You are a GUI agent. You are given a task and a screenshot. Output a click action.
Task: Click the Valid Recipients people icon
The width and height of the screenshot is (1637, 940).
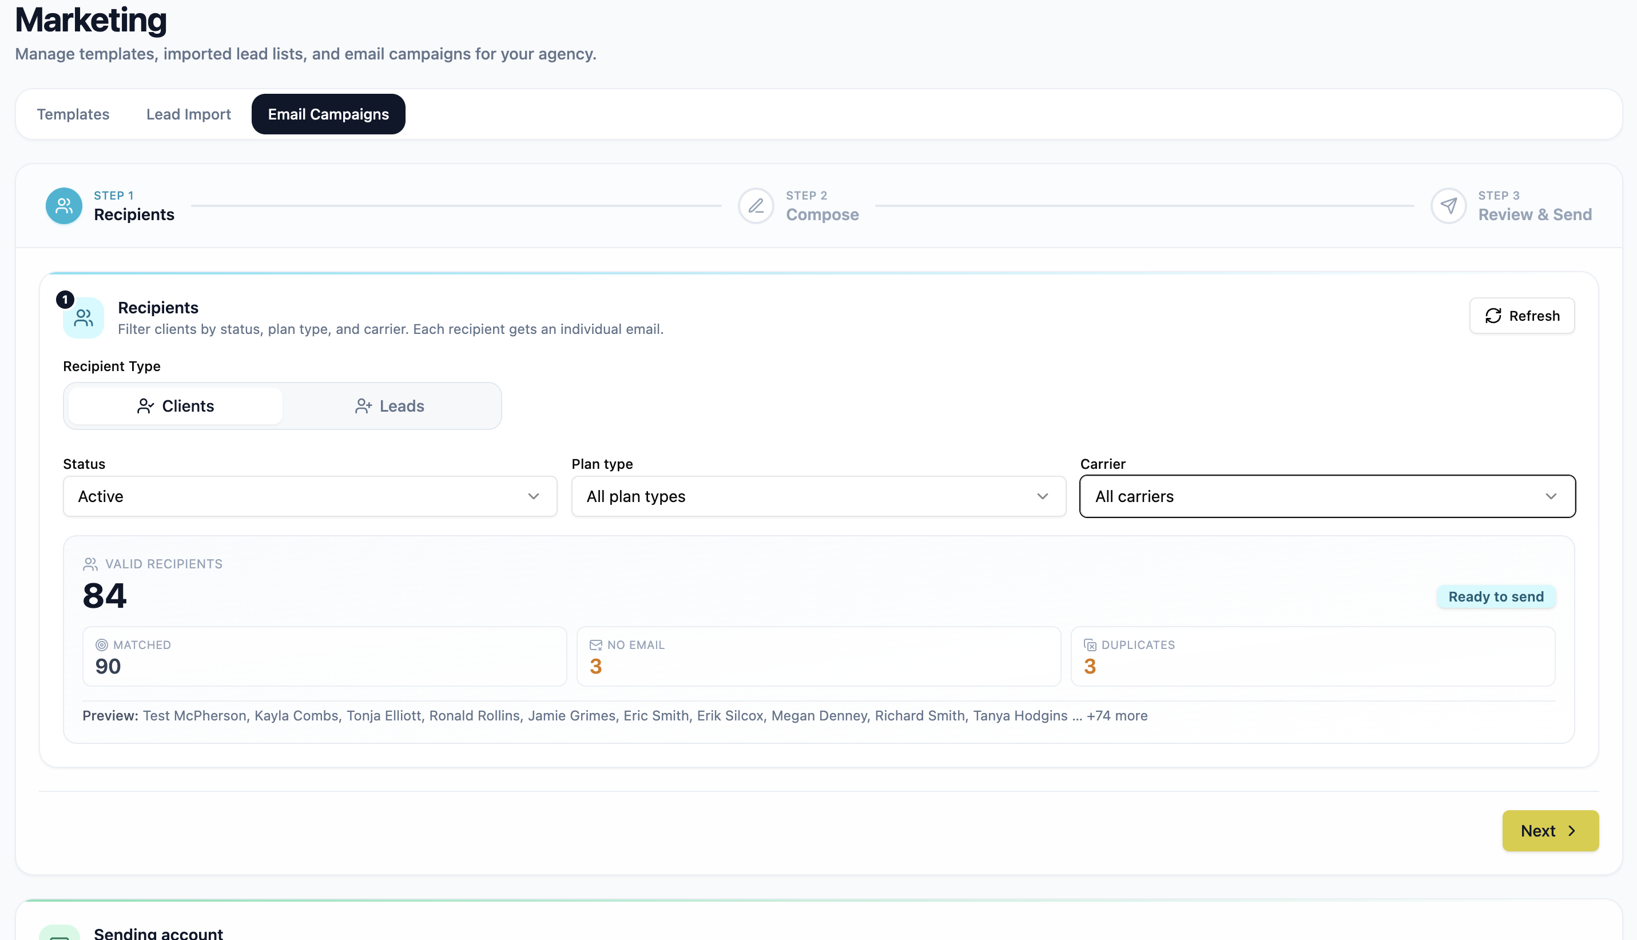90,564
